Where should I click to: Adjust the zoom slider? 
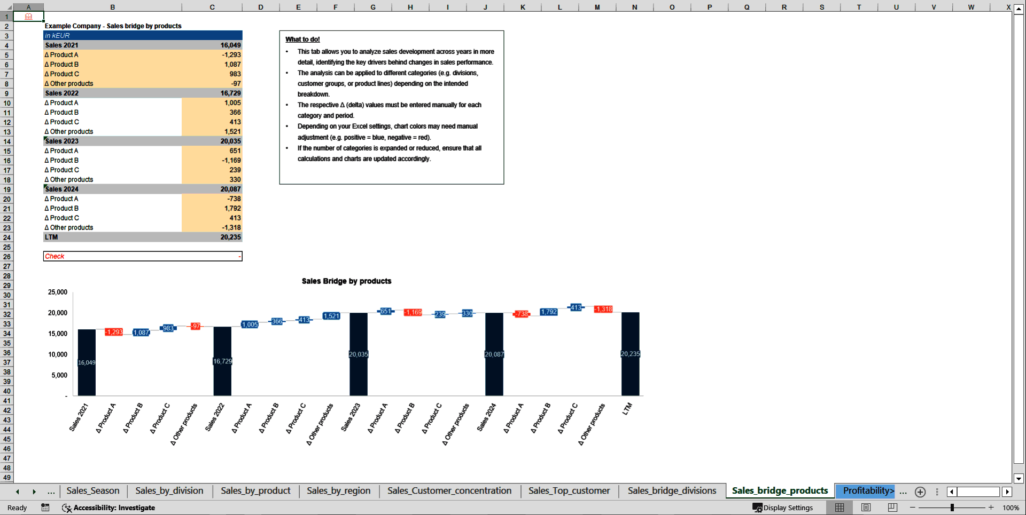pyautogui.click(x=952, y=508)
